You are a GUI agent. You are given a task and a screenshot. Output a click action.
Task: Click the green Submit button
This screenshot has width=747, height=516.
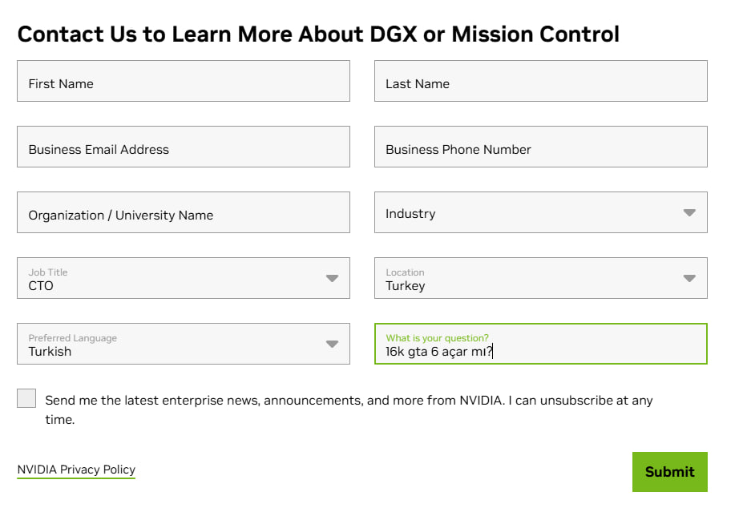click(670, 472)
